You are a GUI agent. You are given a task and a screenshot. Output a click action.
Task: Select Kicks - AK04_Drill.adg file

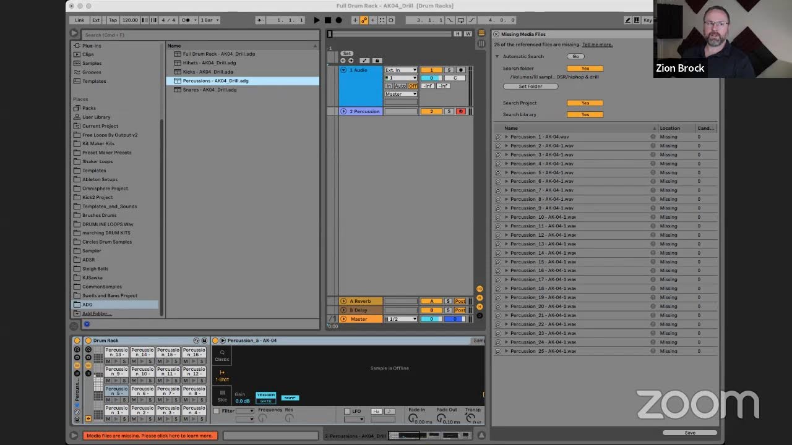tap(208, 72)
